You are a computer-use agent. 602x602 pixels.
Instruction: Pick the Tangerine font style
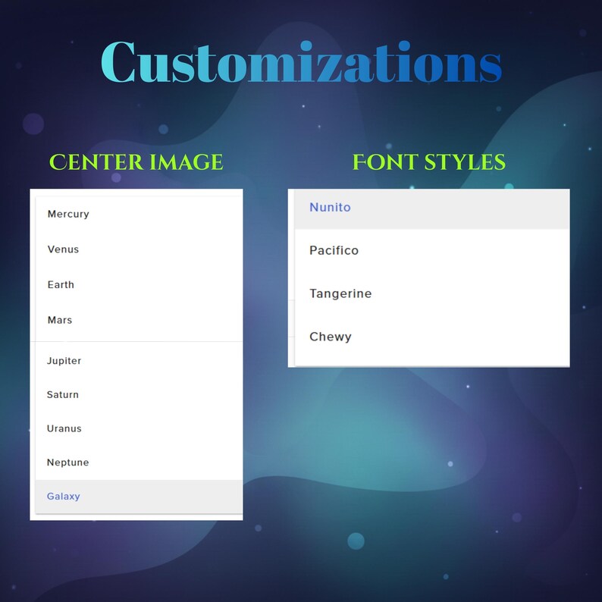tap(432, 293)
